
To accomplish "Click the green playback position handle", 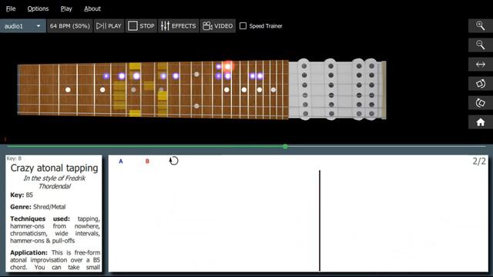I will 285,146.
